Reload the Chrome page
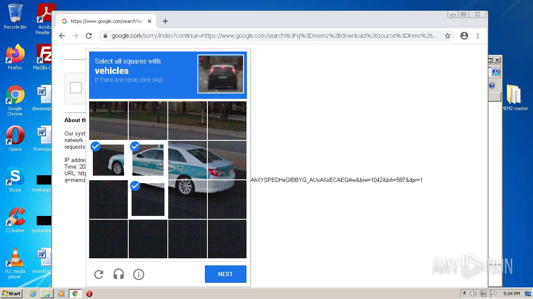 pyautogui.click(x=89, y=36)
